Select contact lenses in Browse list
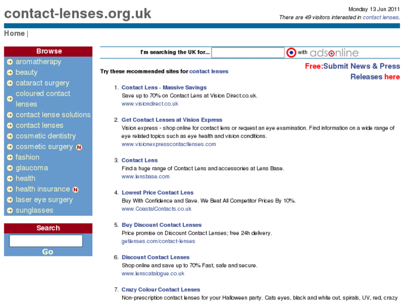 pos(39,125)
